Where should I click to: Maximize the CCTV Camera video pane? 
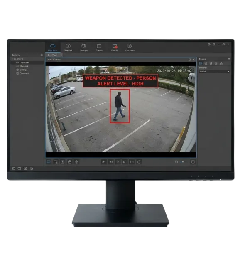point(189,60)
